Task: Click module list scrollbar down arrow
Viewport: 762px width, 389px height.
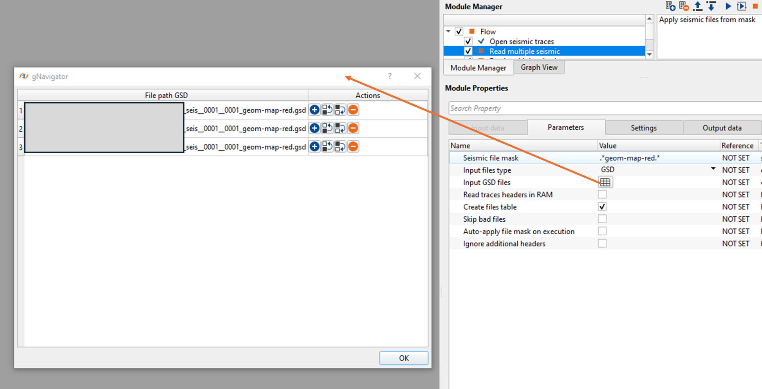Action: (x=650, y=54)
